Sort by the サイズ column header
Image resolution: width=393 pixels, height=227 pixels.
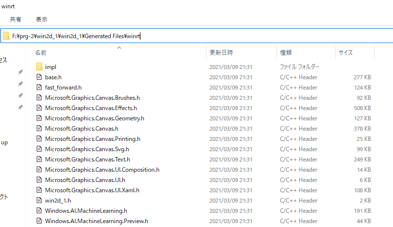point(346,53)
